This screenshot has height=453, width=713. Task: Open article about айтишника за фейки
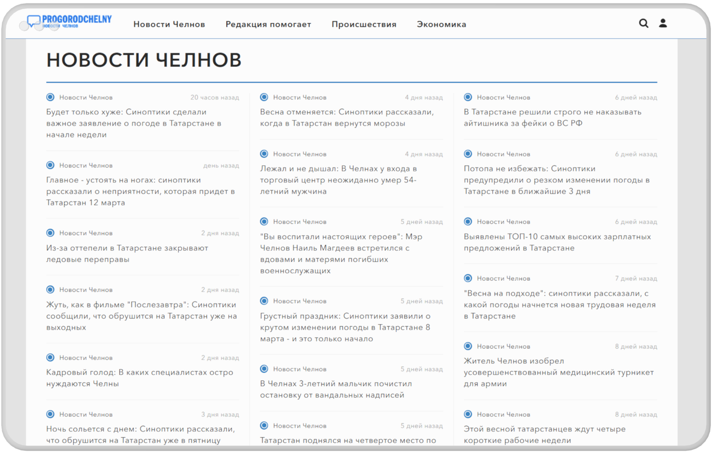click(x=553, y=118)
